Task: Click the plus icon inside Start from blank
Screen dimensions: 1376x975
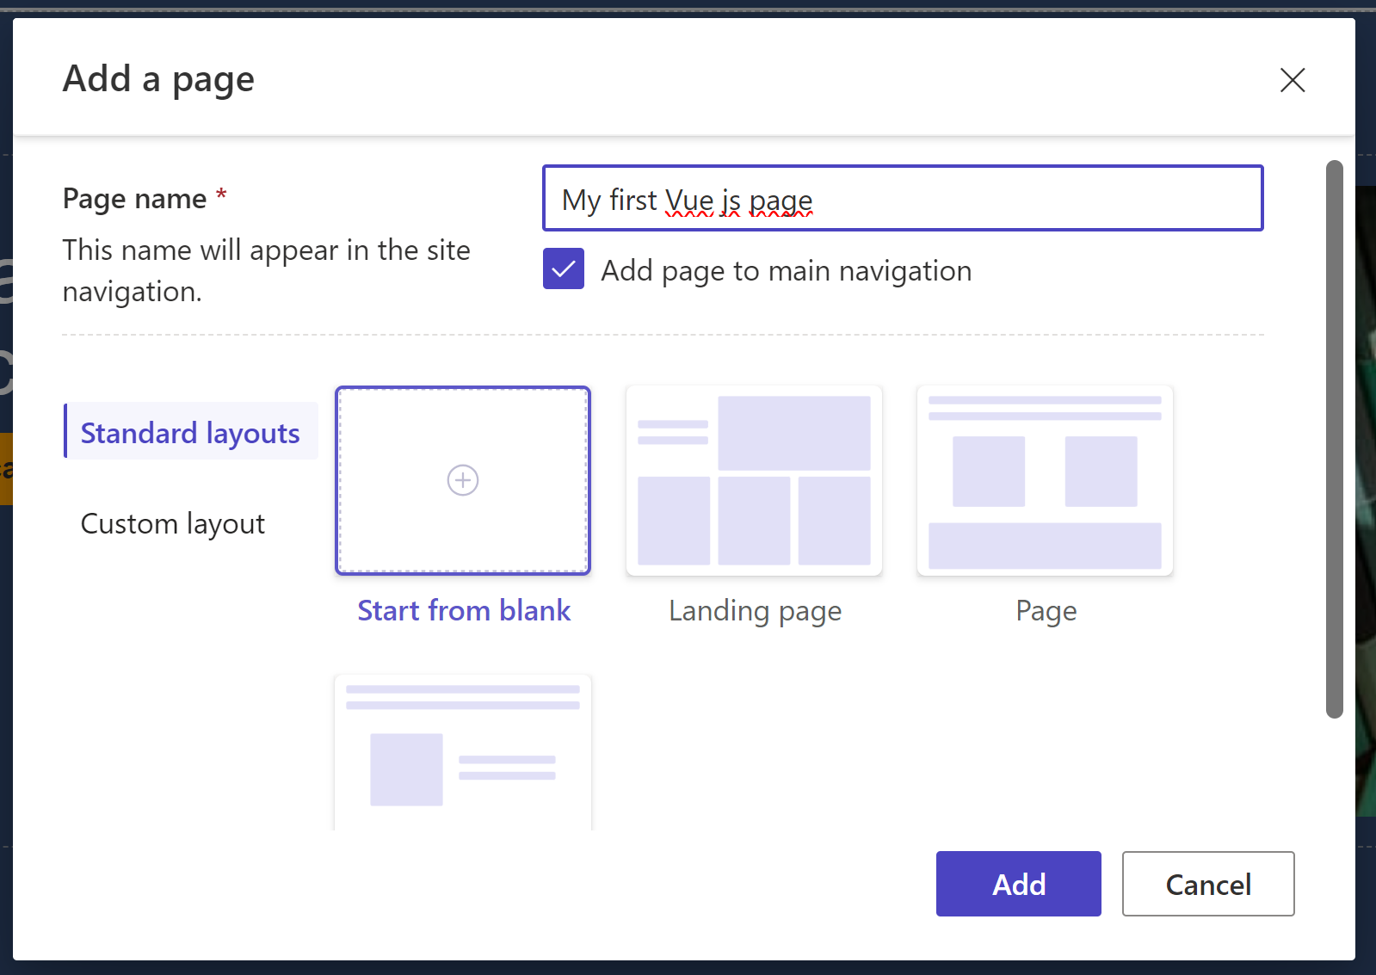Action: (462, 480)
